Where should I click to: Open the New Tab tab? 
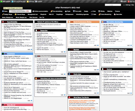point(42,17)
